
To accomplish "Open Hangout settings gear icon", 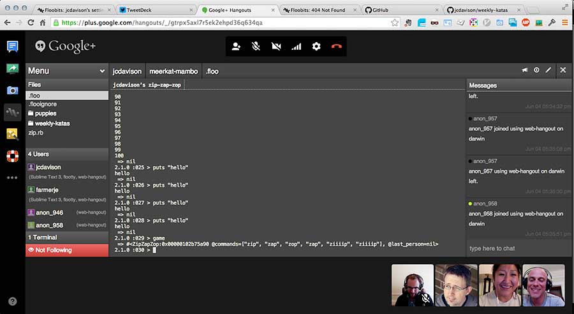I will pyautogui.click(x=316, y=47).
